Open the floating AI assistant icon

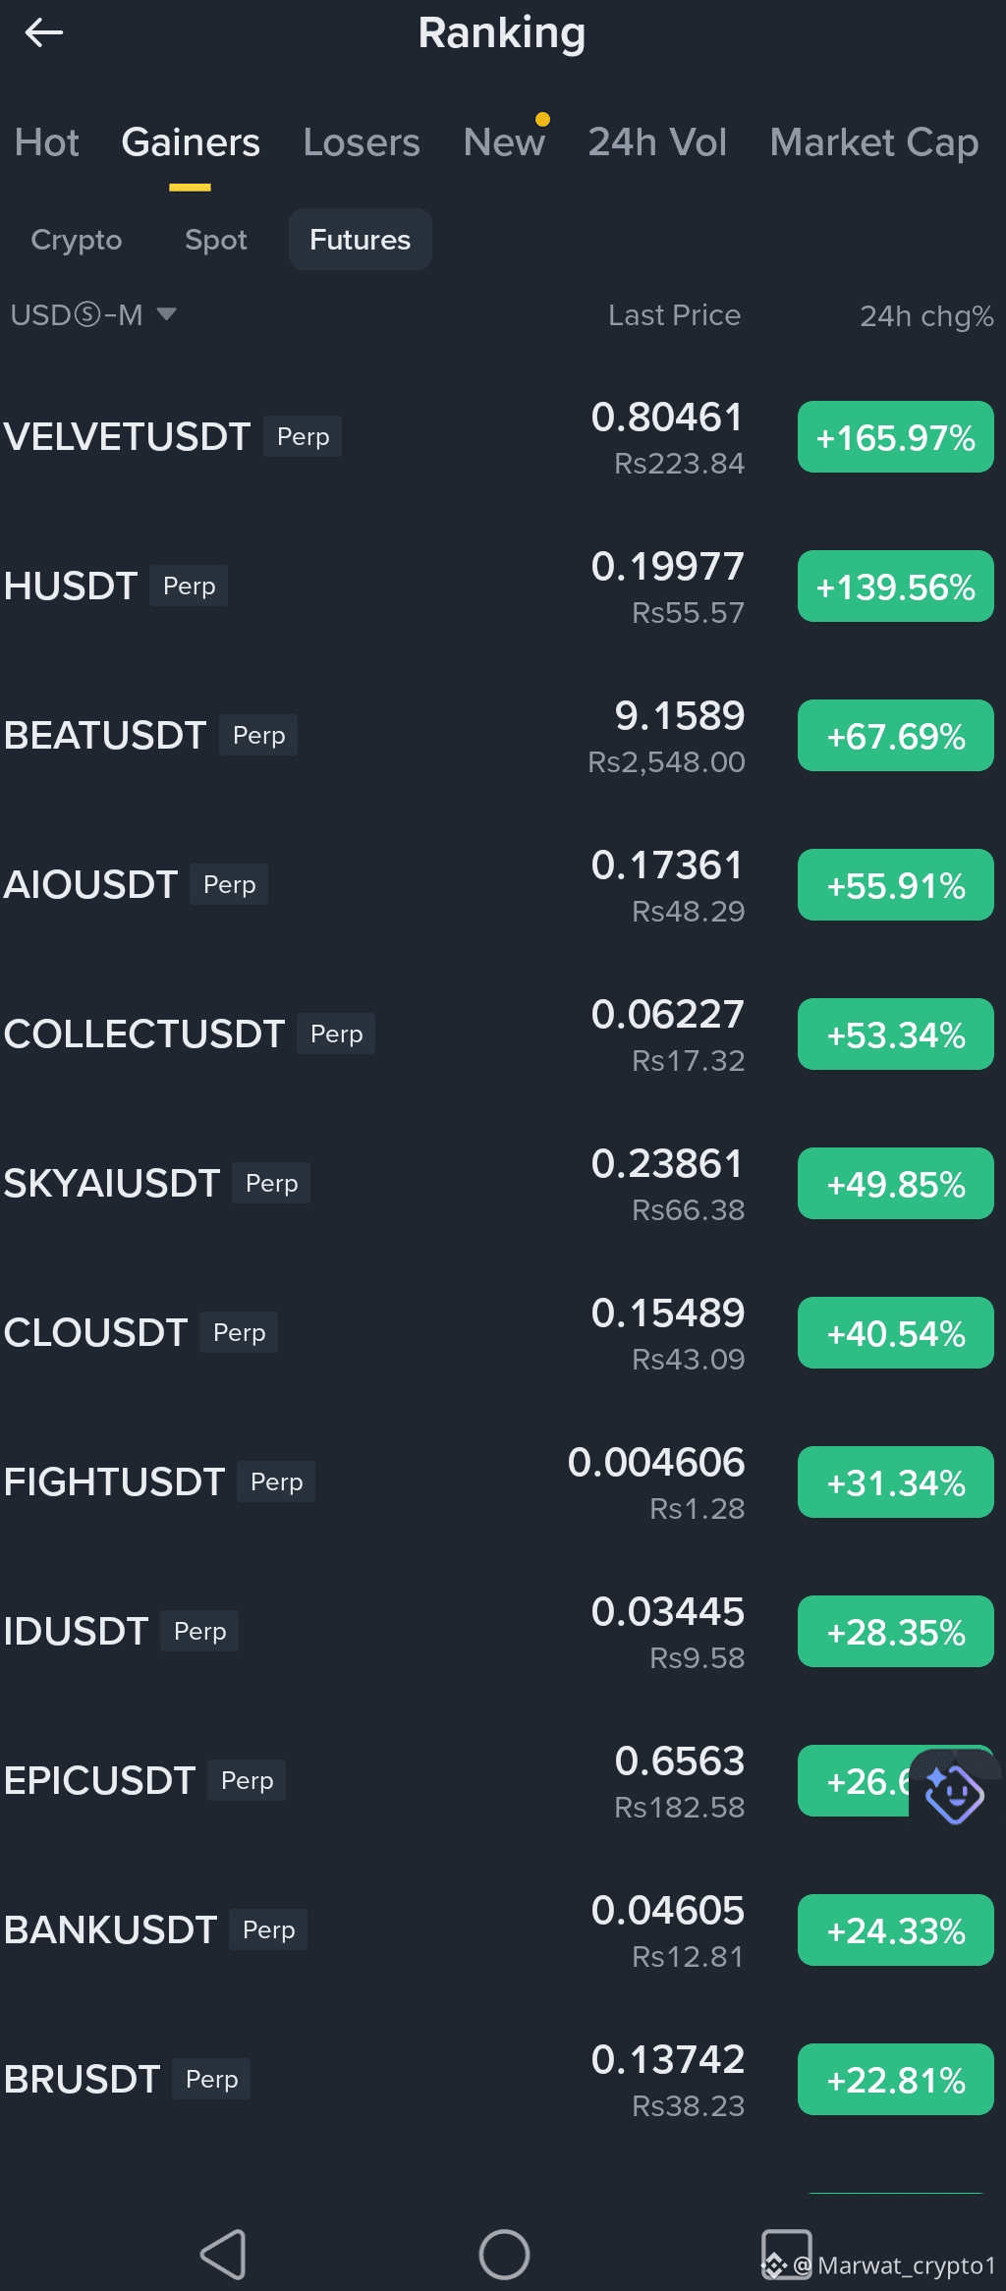(954, 1794)
